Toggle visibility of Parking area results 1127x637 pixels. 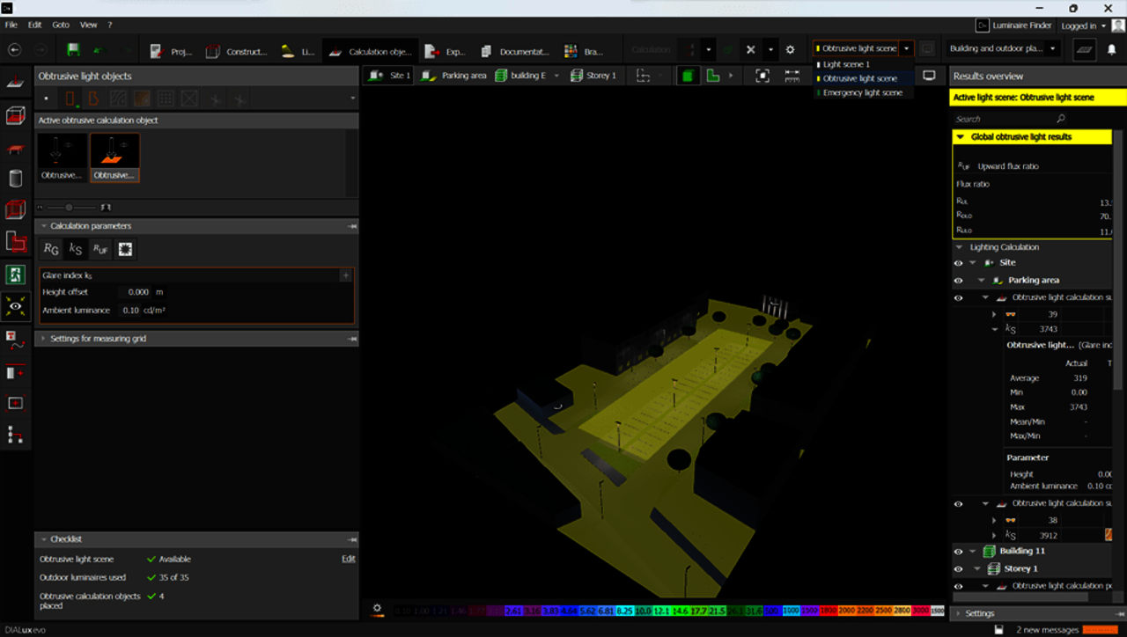coord(958,280)
